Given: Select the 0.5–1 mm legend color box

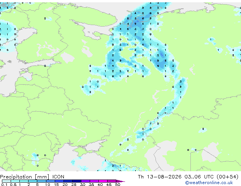Looking at the screenshot, I should pyautogui.click(x=15, y=181).
